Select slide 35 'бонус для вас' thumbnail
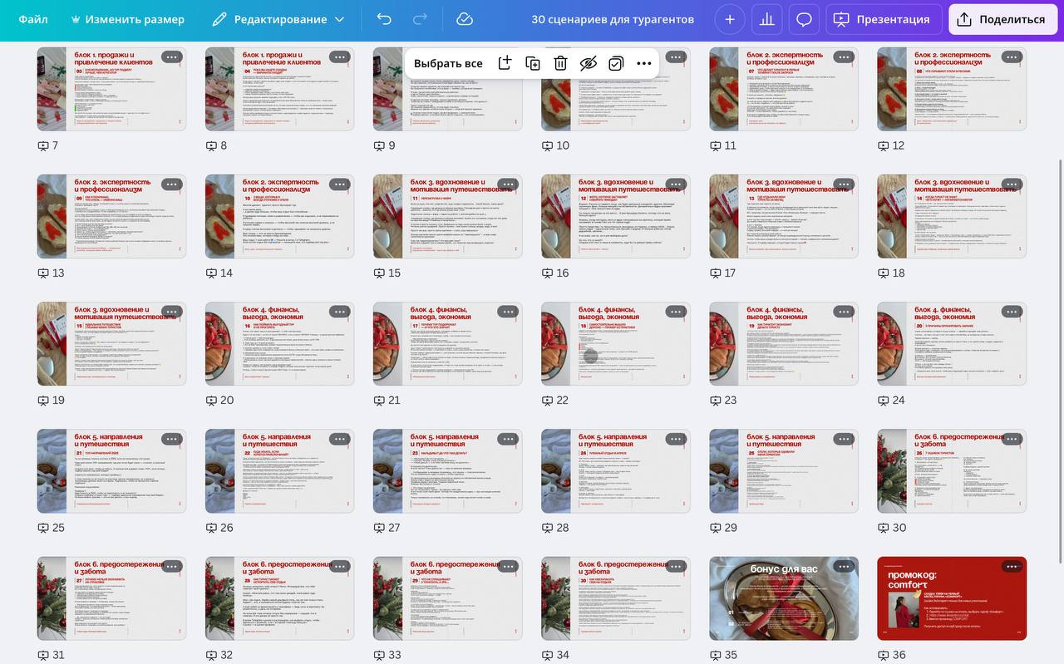This screenshot has height=664, width=1064. pyautogui.click(x=783, y=598)
